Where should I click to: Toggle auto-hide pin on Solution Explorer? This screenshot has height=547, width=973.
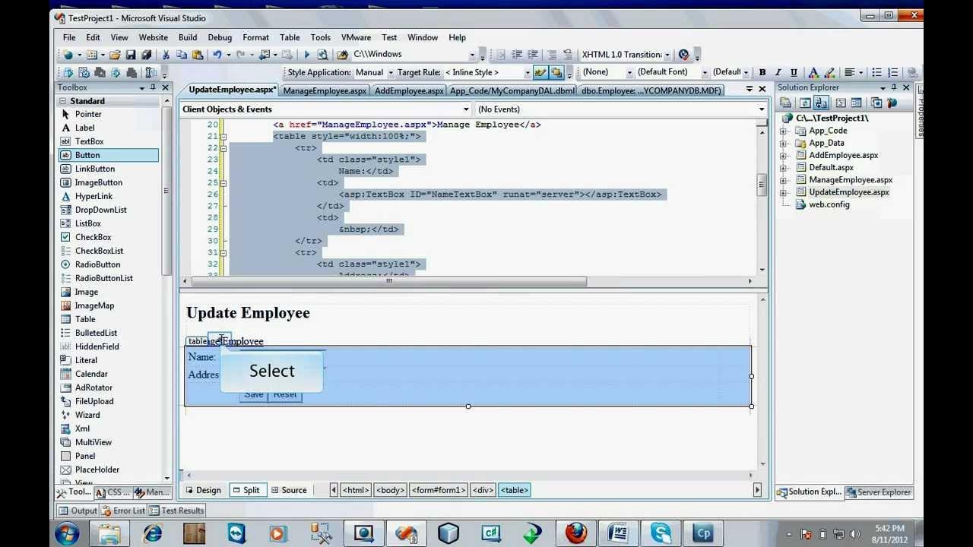[x=894, y=88]
